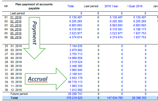Select the 05. 2018 row label
The width and height of the screenshot is (158, 101).
pyautogui.click(x=16, y=62)
